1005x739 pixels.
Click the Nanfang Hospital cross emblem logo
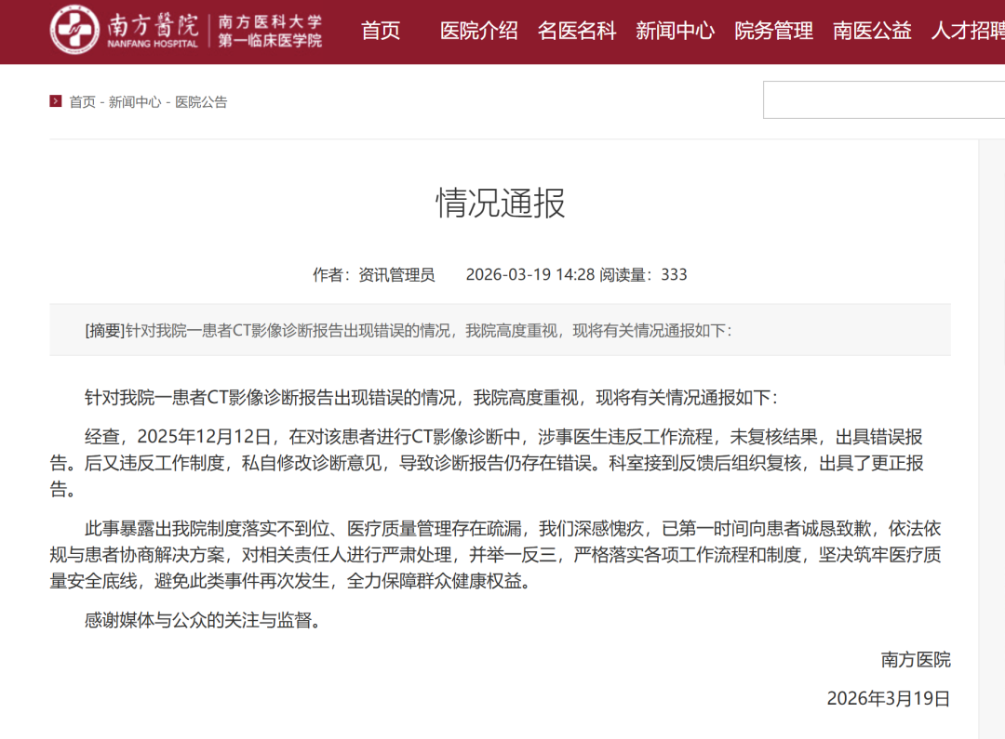75,30
